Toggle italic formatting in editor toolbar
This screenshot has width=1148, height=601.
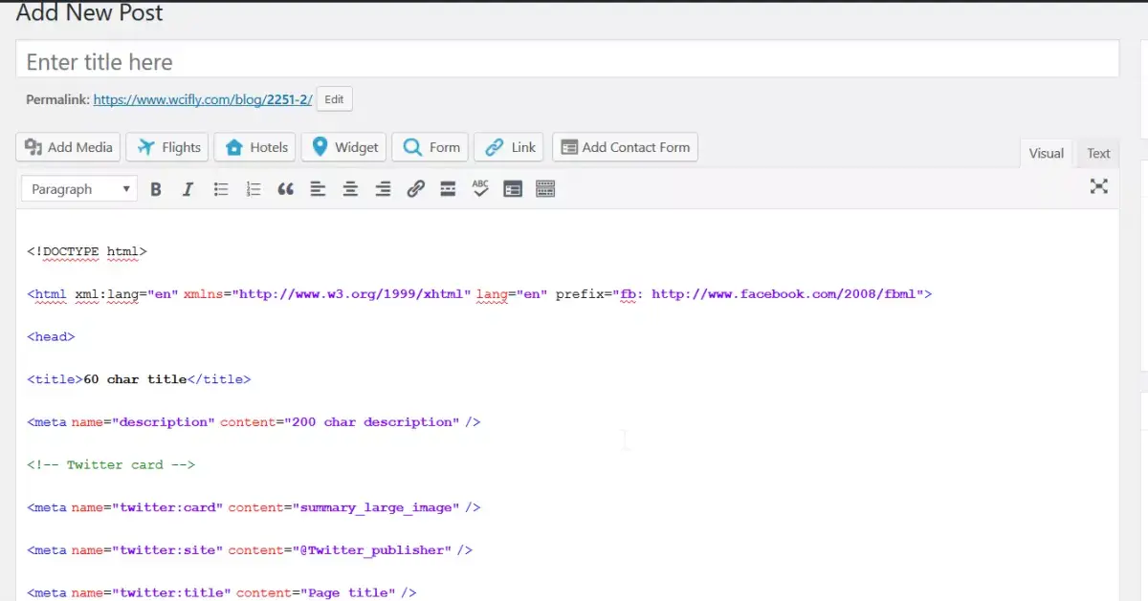pos(188,189)
